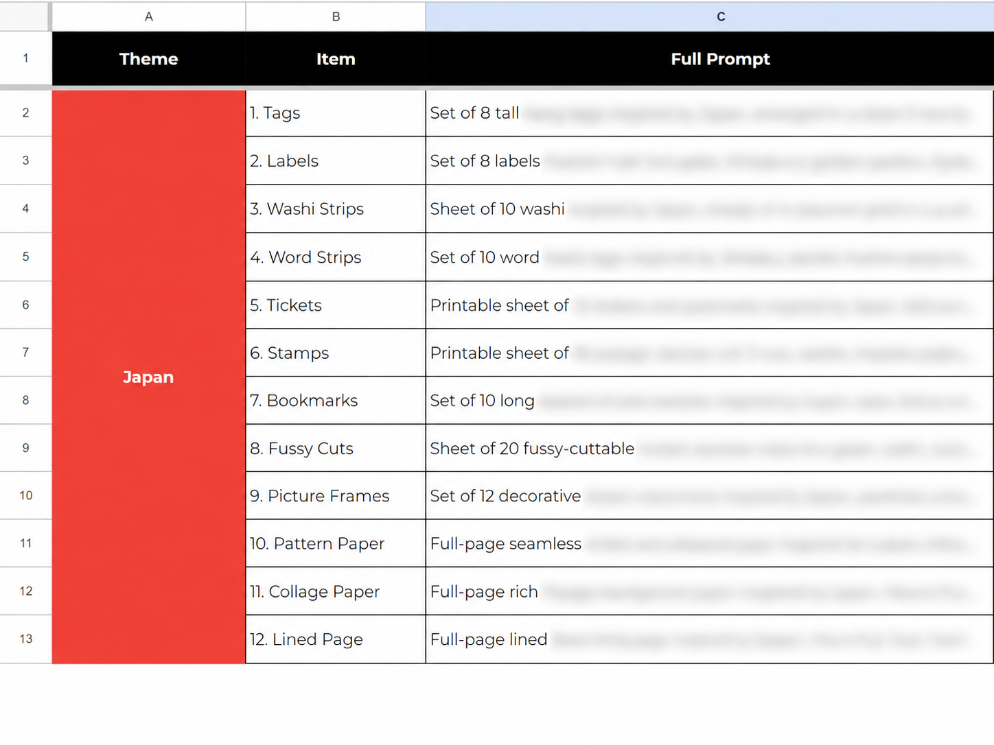994x745 pixels.
Task: Click the Tickets row 'Printable sheet of' cell
Action: (x=710, y=305)
